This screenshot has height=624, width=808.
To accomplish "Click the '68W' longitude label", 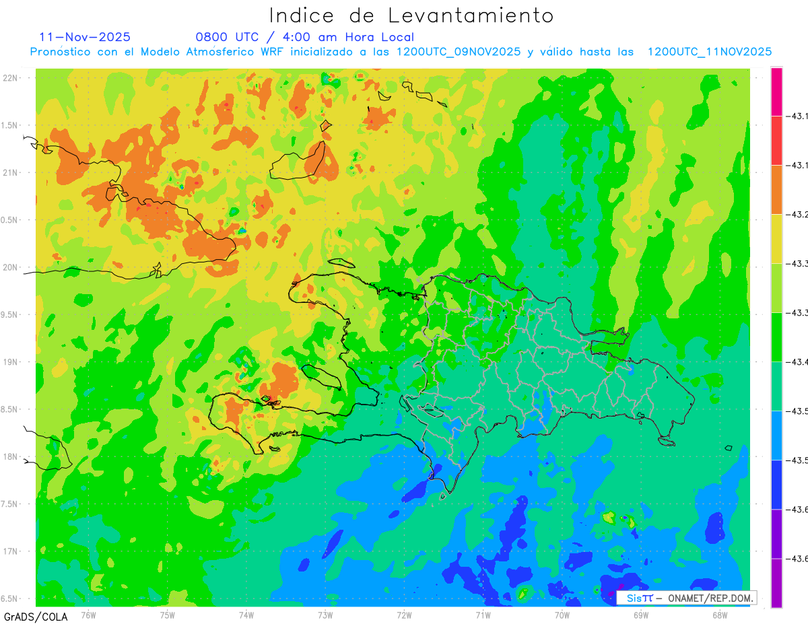I will pos(720,615).
